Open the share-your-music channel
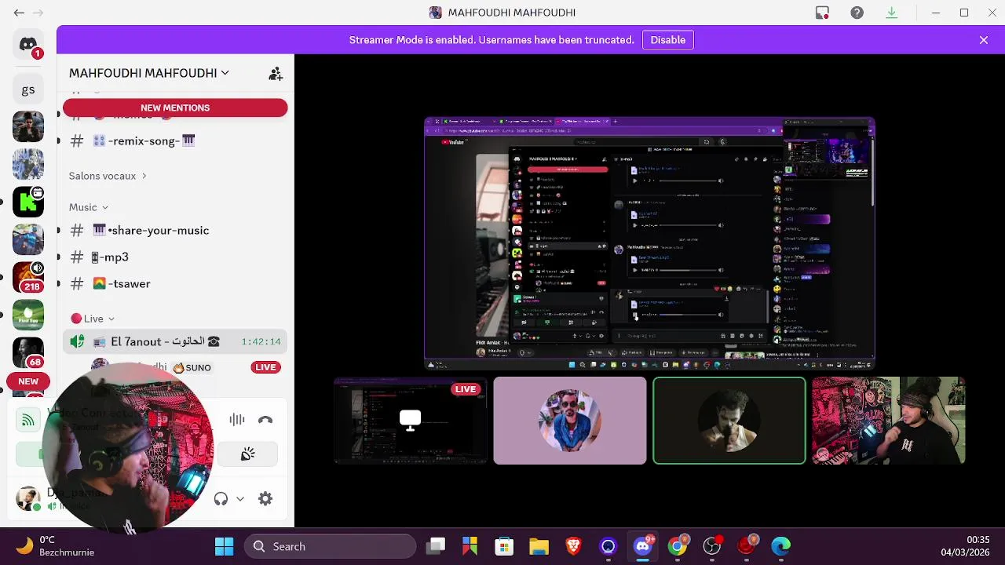This screenshot has height=565, width=1005. 175,230
